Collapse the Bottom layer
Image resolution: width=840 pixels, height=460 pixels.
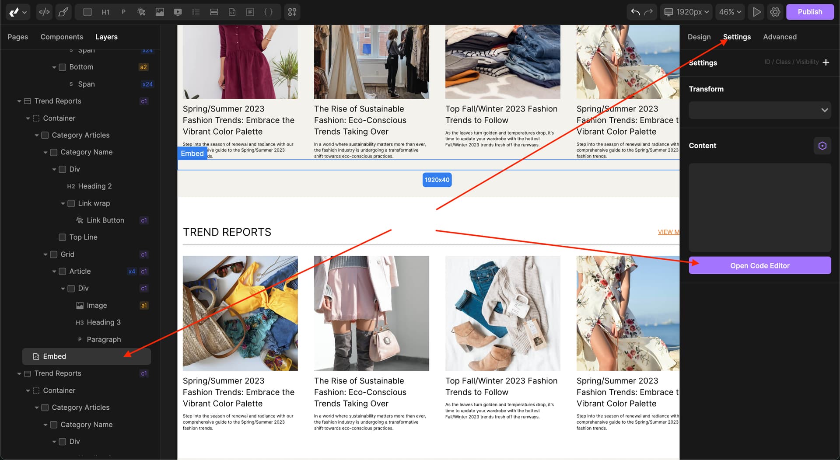(x=54, y=67)
